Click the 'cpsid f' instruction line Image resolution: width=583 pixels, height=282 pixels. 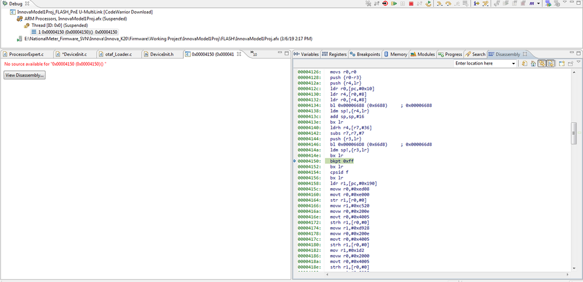click(340, 172)
